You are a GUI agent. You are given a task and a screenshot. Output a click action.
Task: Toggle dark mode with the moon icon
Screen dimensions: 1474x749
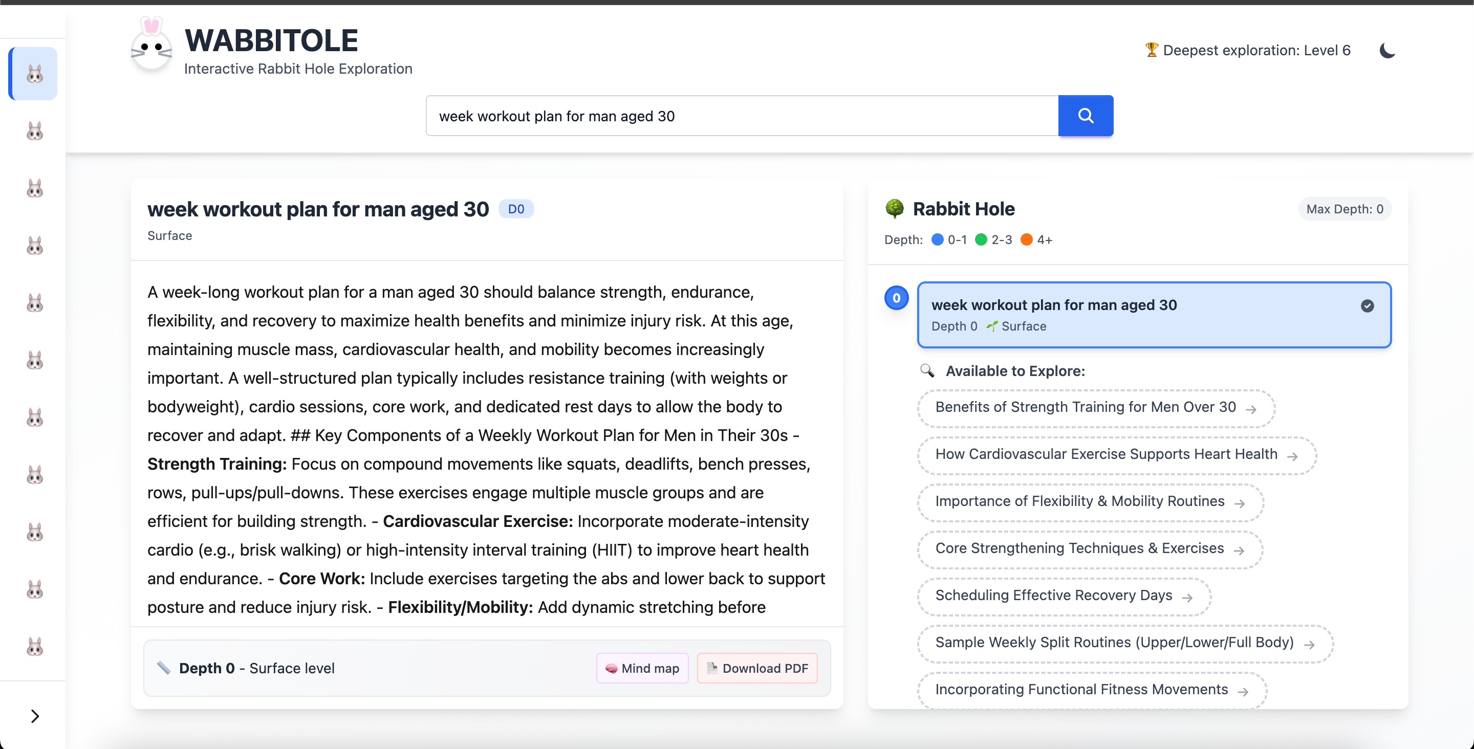click(1387, 50)
